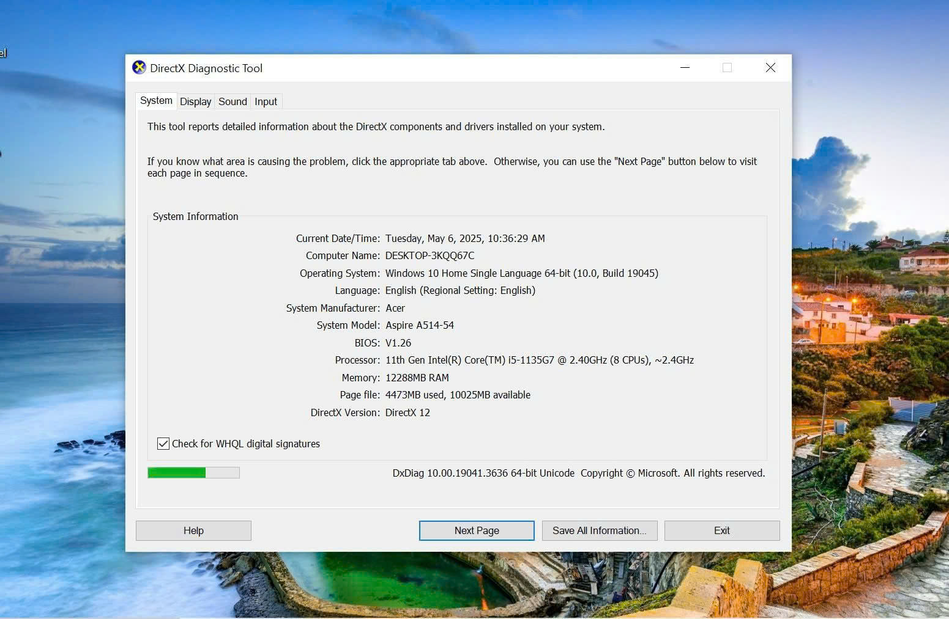Image resolution: width=949 pixels, height=619 pixels.
Task: Switch to the System tab
Action: pos(156,101)
